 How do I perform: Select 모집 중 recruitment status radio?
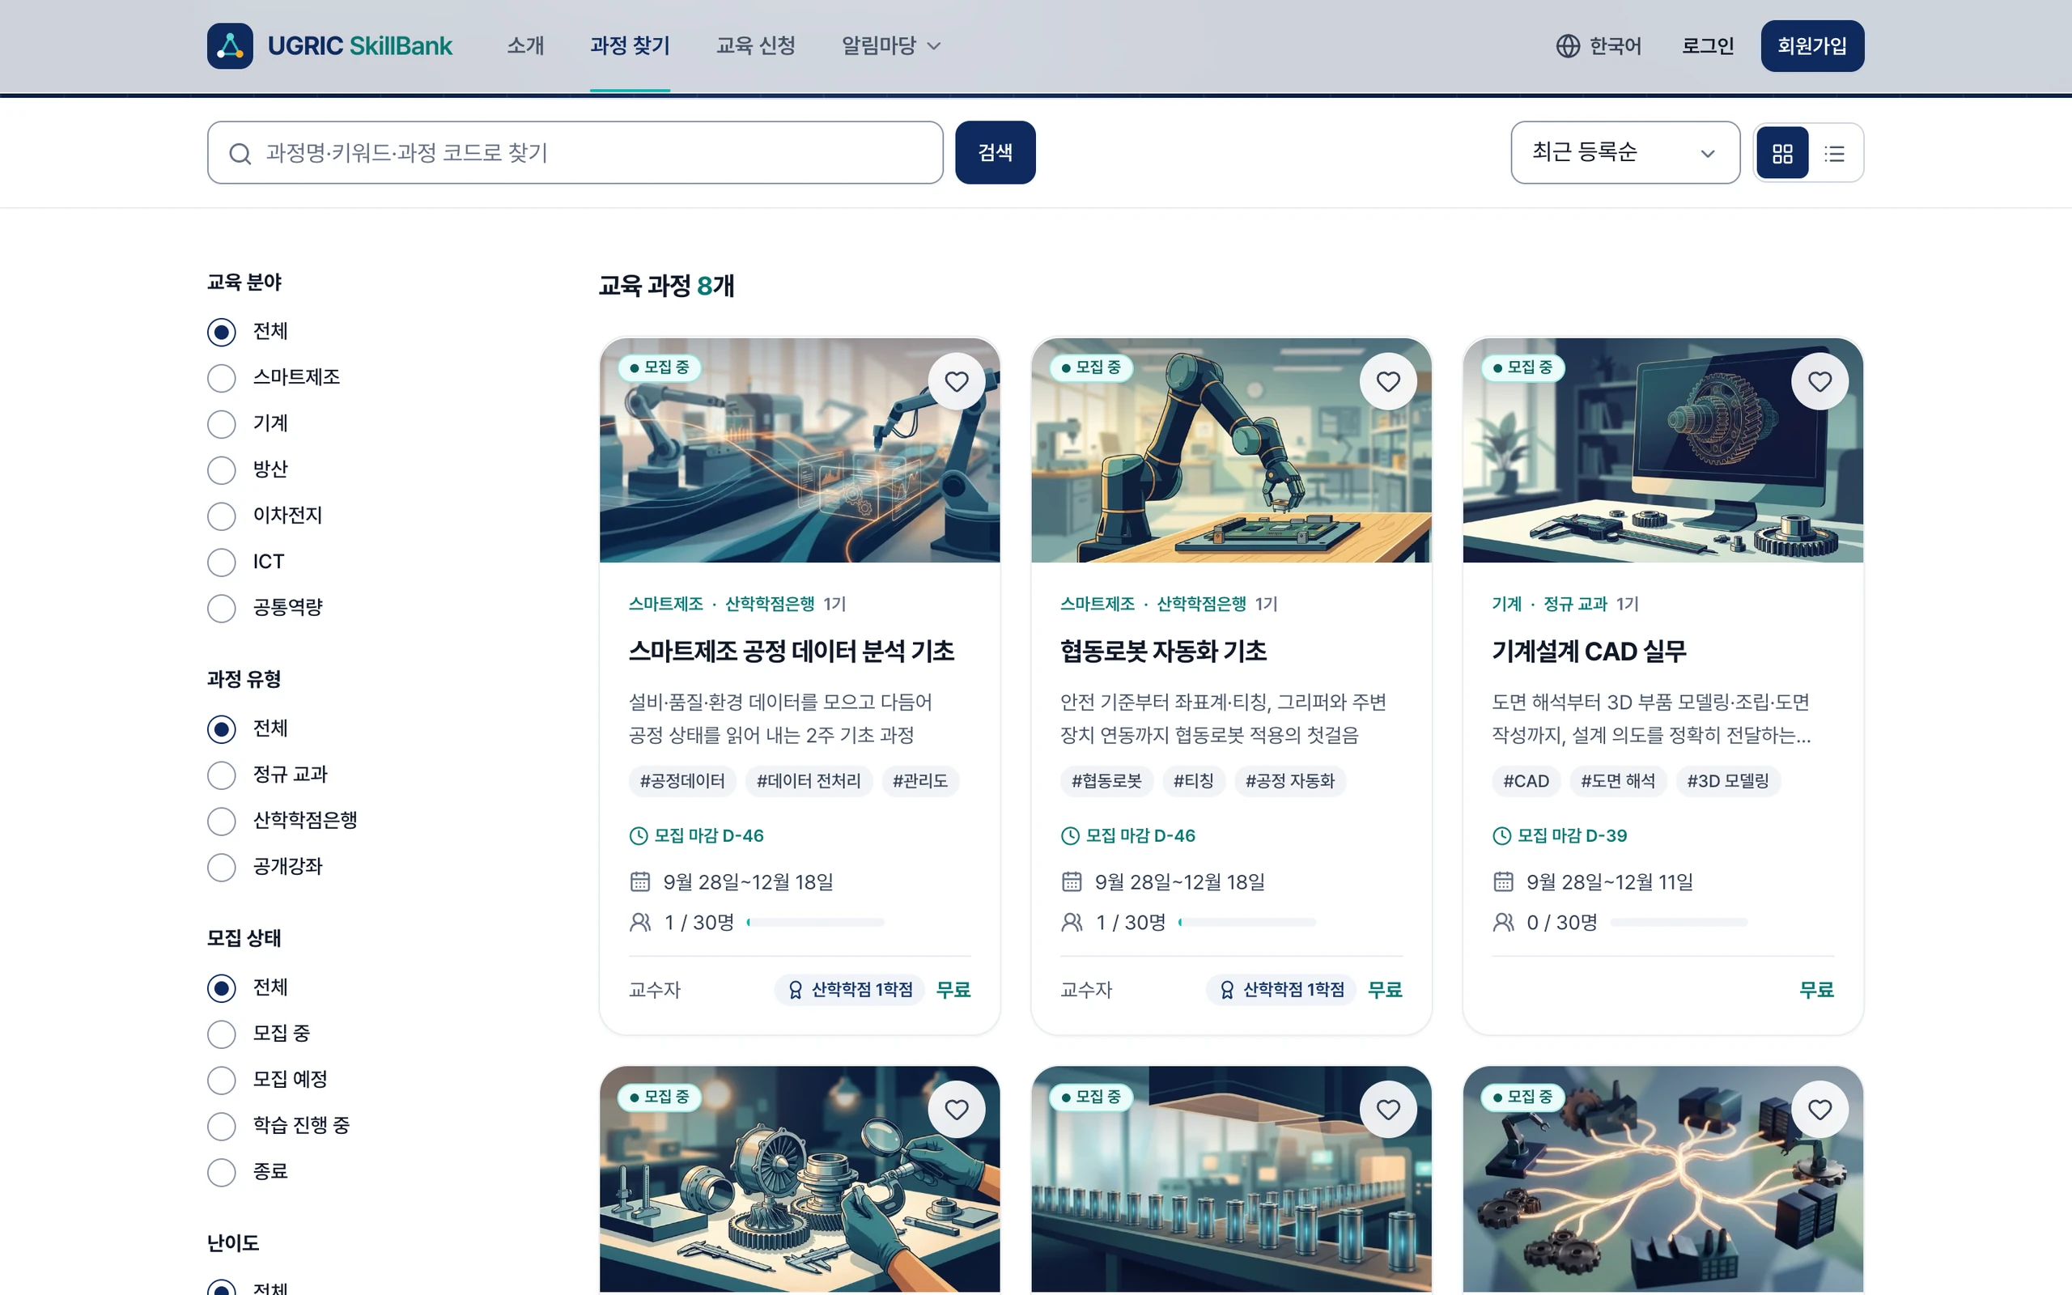click(222, 1034)
